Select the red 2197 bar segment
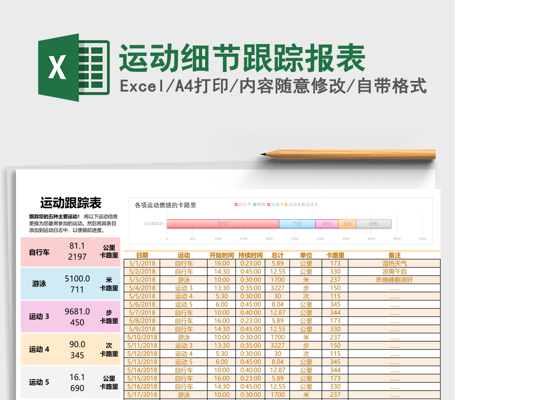 pos(223,224)
